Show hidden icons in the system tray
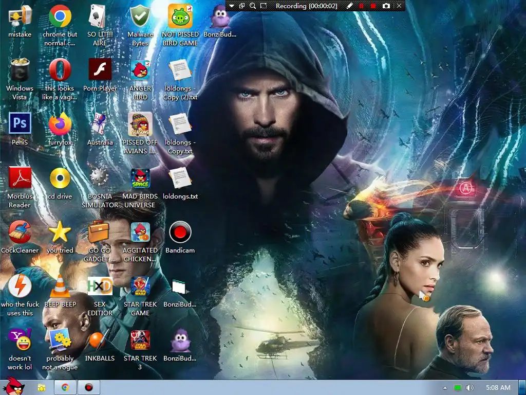The height and width of the screenshot is (395, 526). (445, 388)
